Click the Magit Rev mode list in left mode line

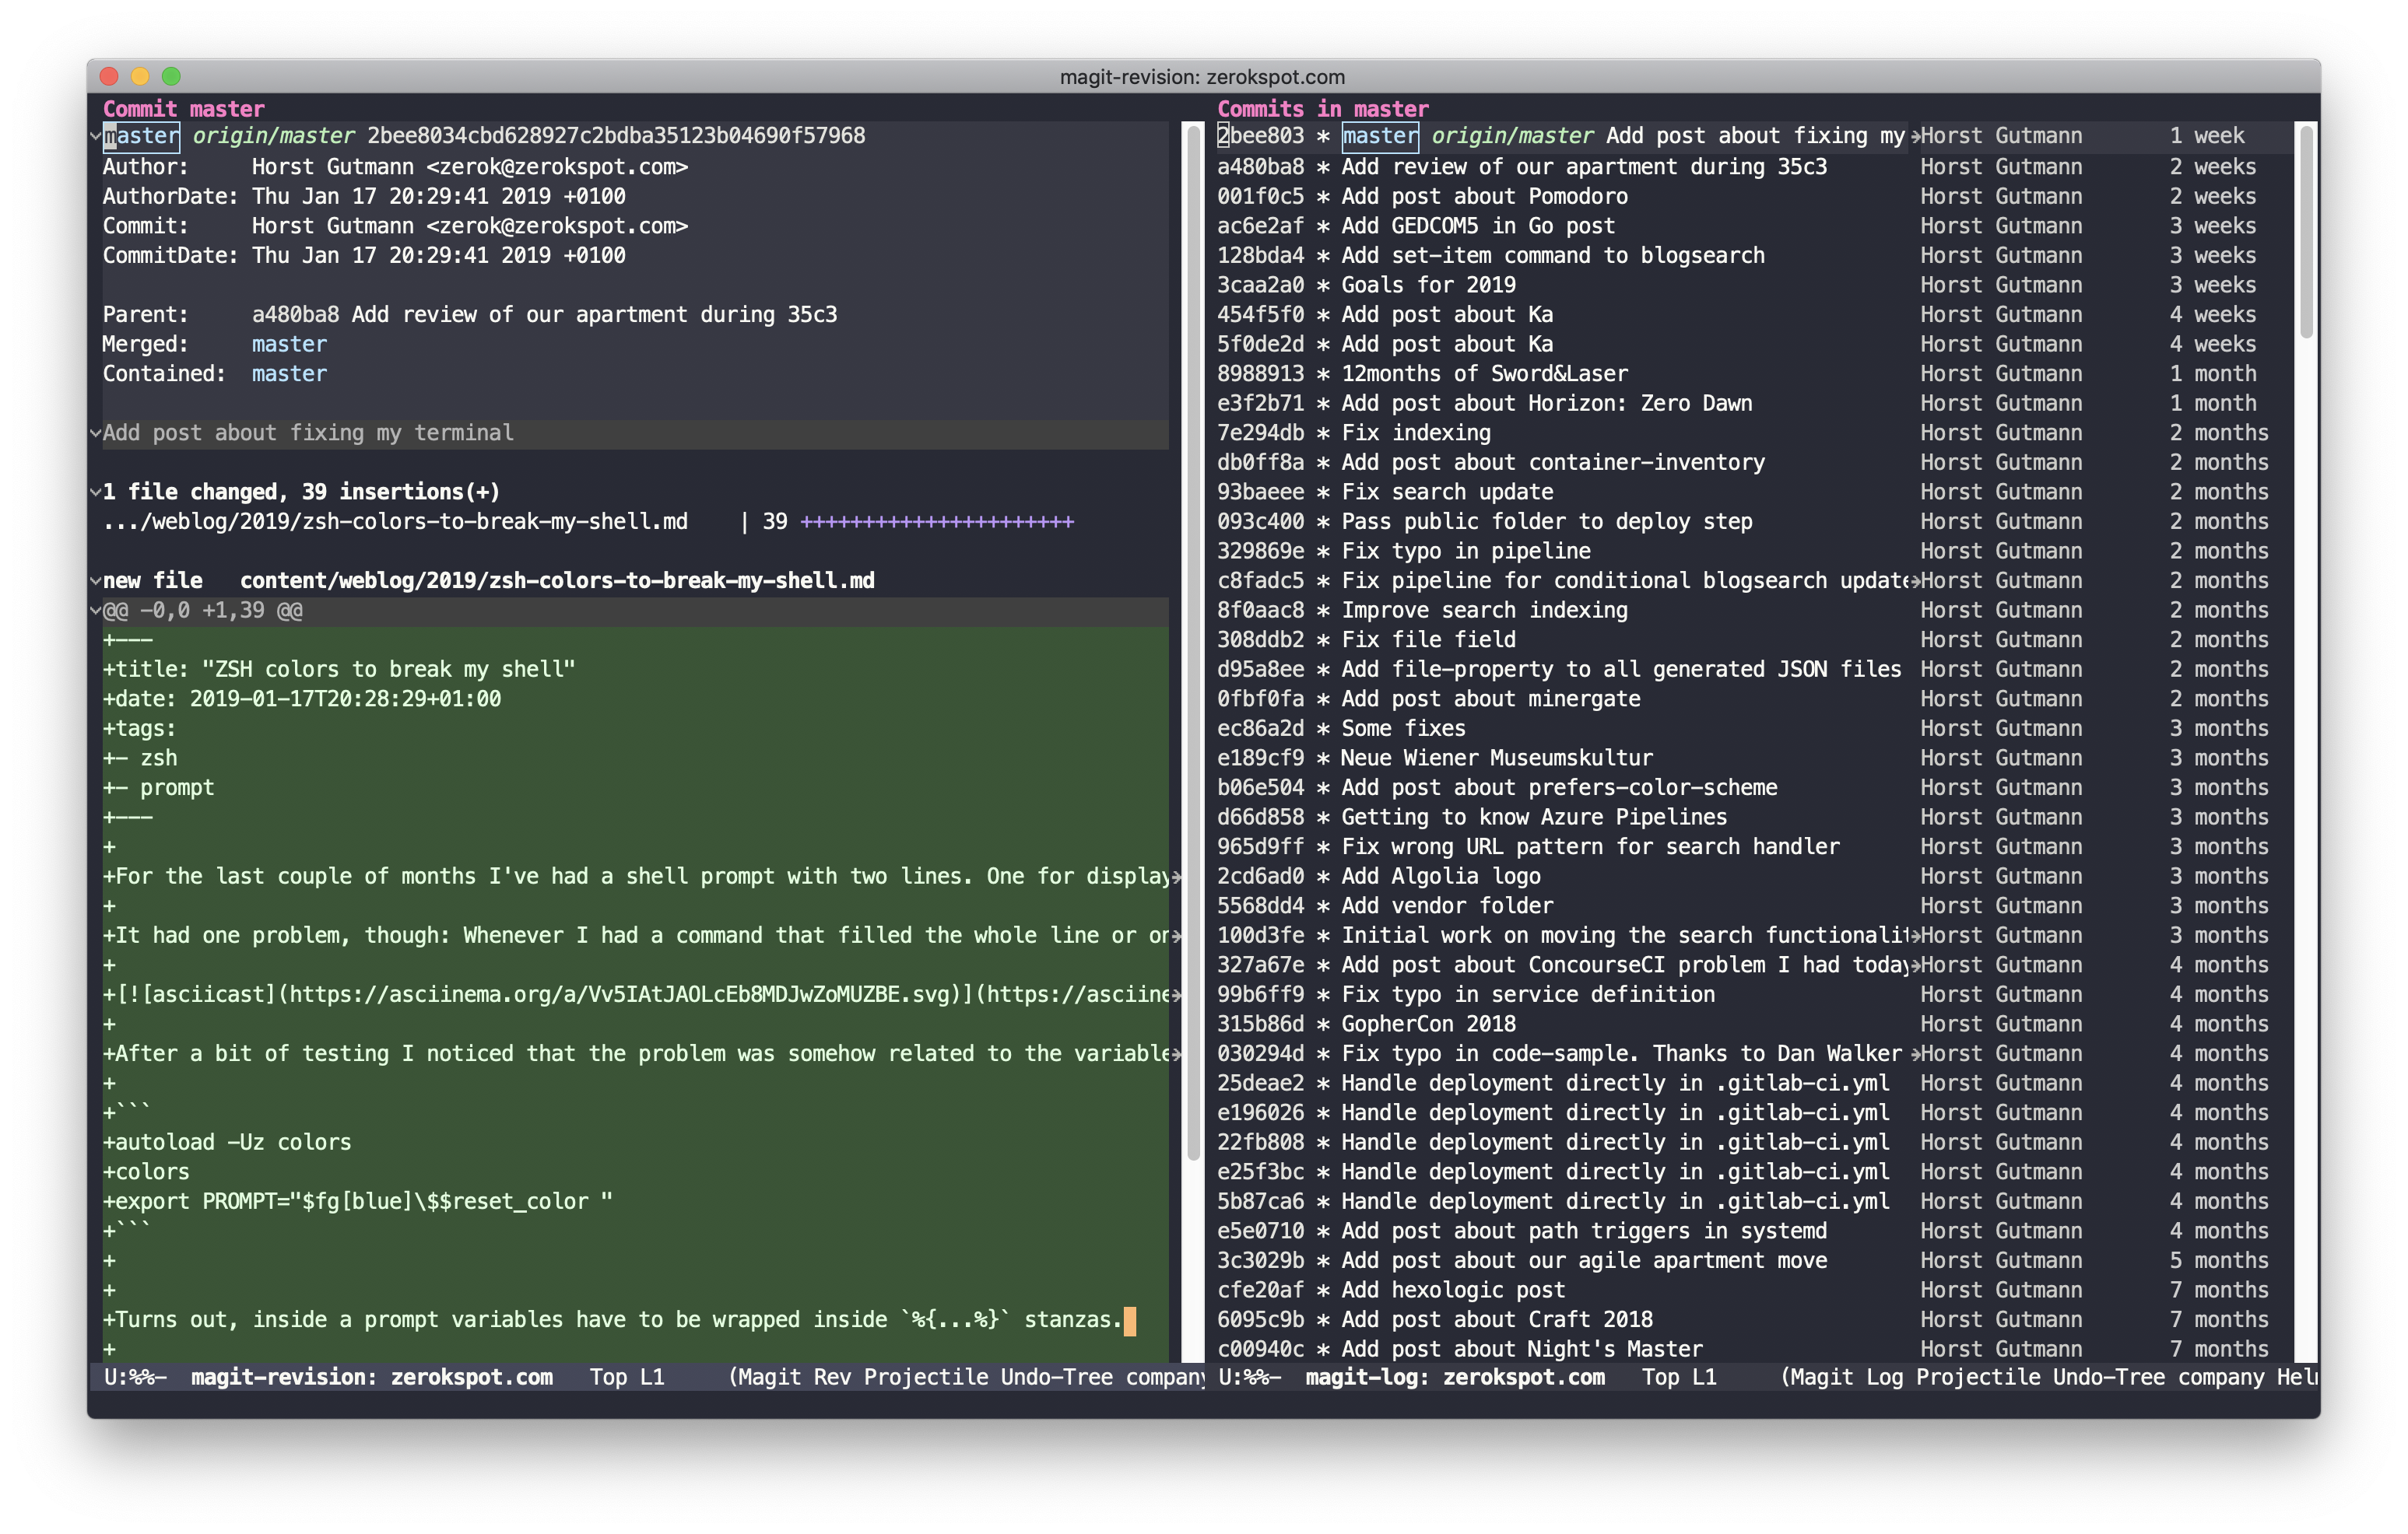pos(966,1377)
